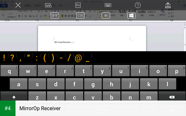Tap the f key
Screen dimensions: 186x116
click(x=74, y=84)
